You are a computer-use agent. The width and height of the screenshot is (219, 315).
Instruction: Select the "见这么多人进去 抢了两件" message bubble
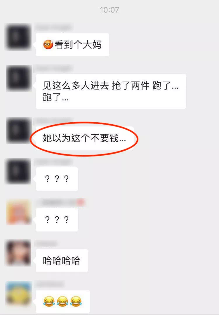coord(111,91)
